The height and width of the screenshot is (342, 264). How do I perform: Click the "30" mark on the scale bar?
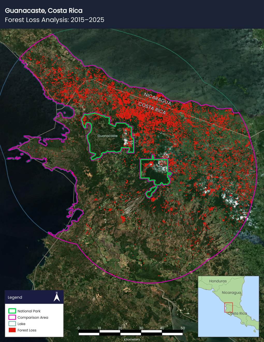point(141,328)
